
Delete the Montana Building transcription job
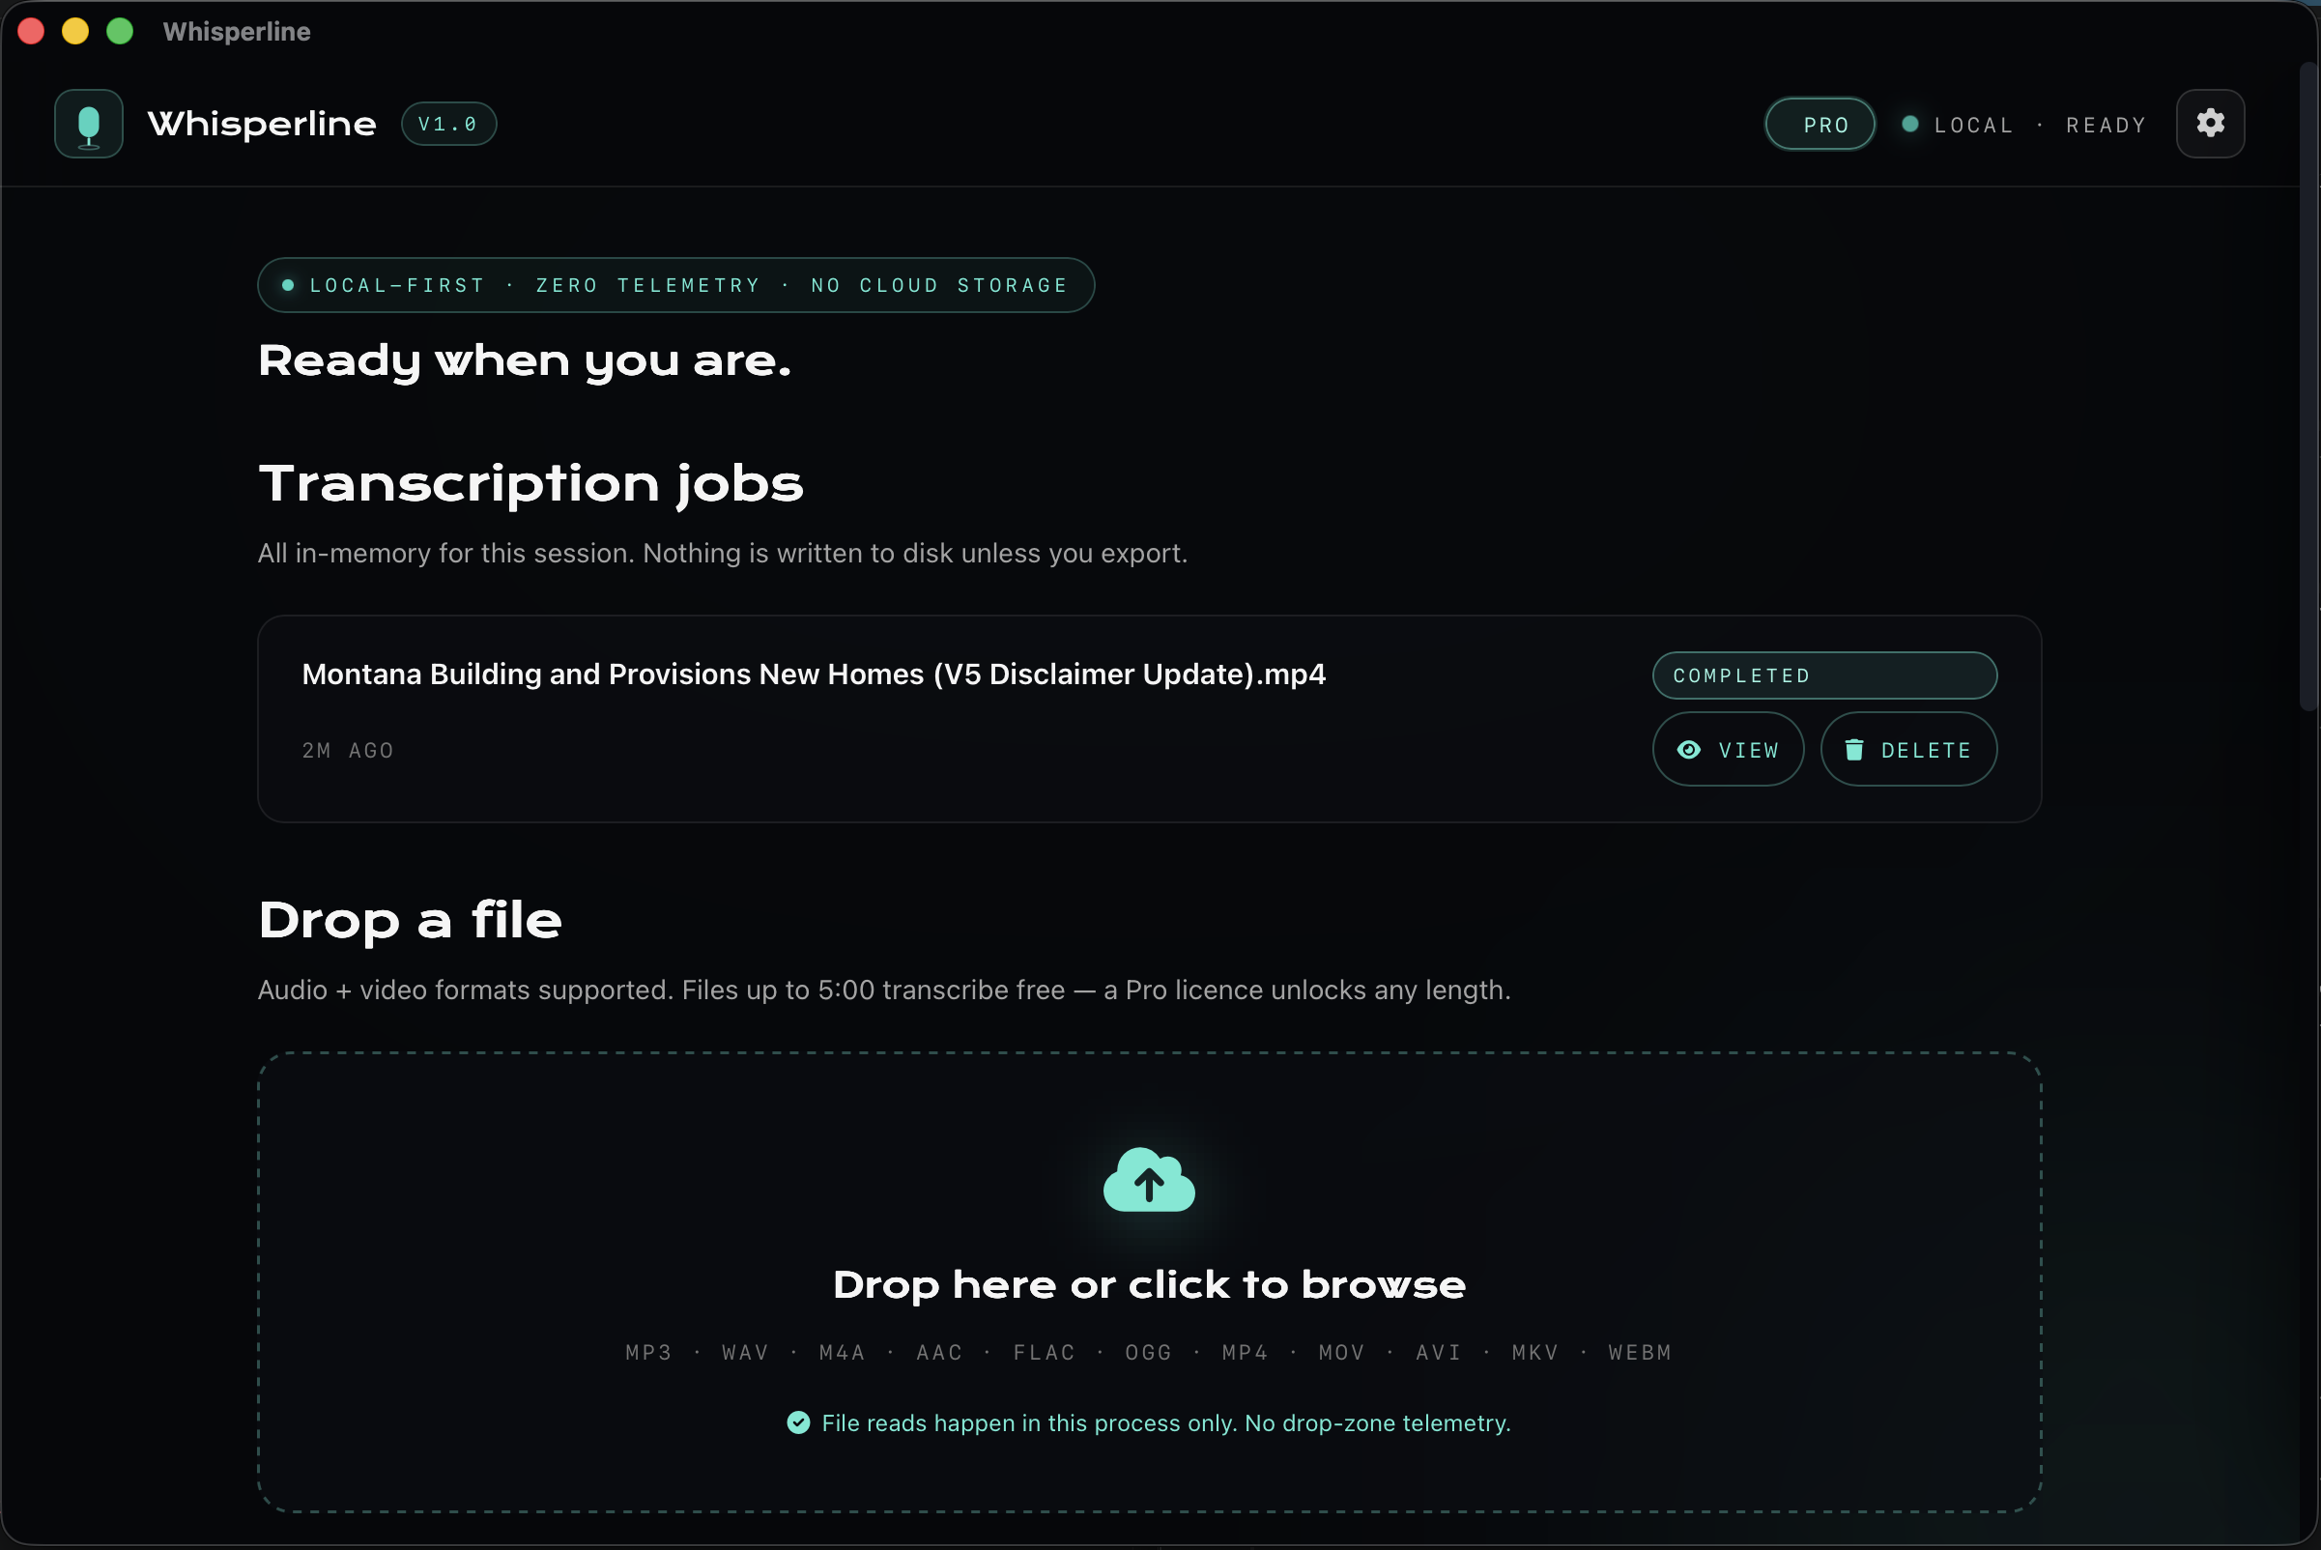1907,749
